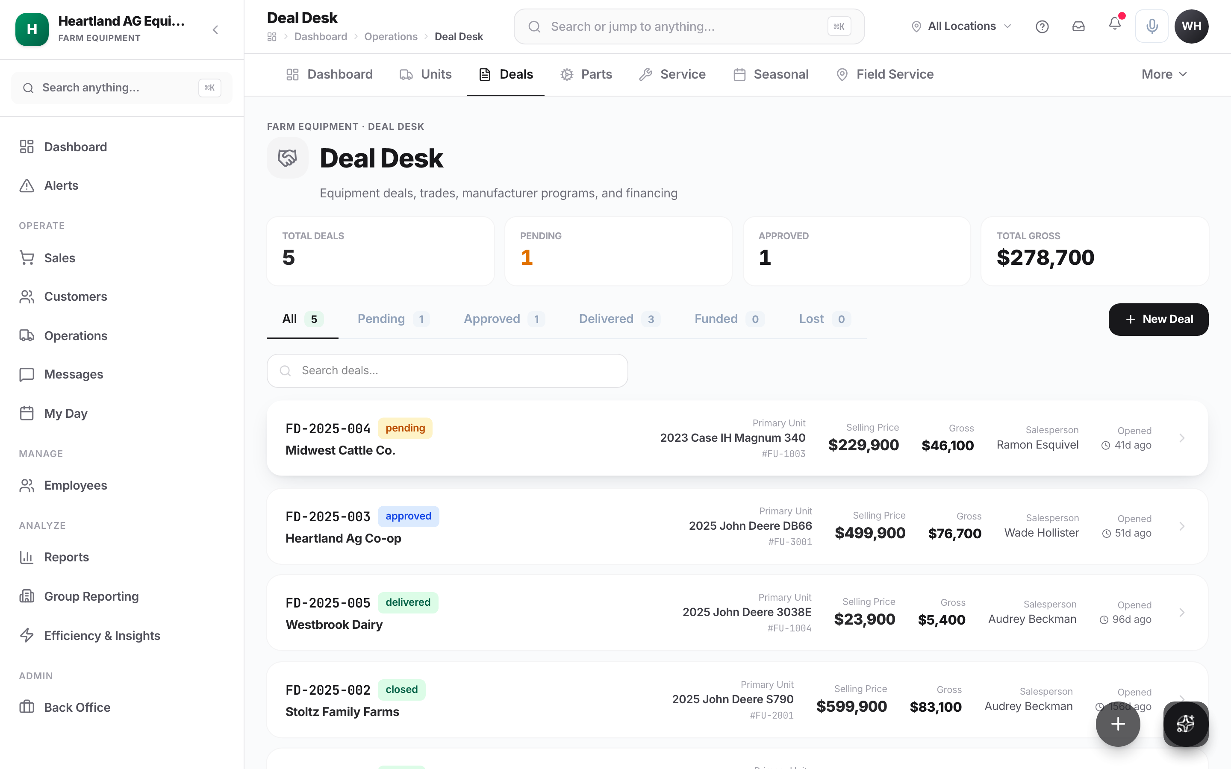Switch to the Seasonal tab
The height and width of the screenshot is (769, 1231).
click(x=771, y=74)
